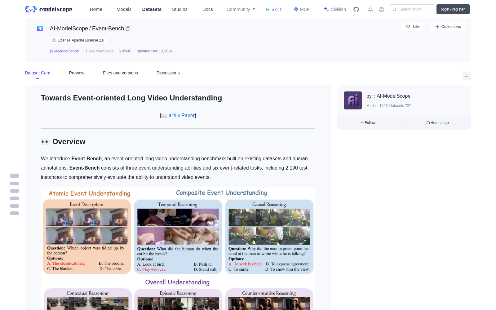Click AI-ModelScope in the dataset title
This screenshot has height=310, width=496.
[69, 29]
